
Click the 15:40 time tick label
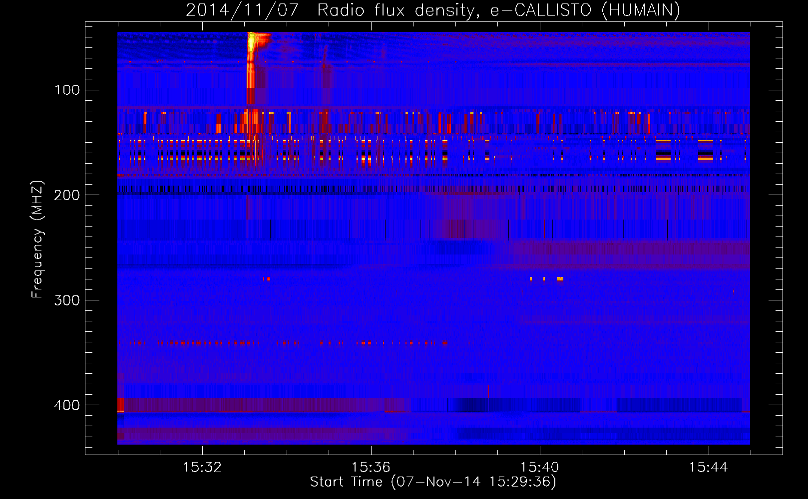[540, 467]
